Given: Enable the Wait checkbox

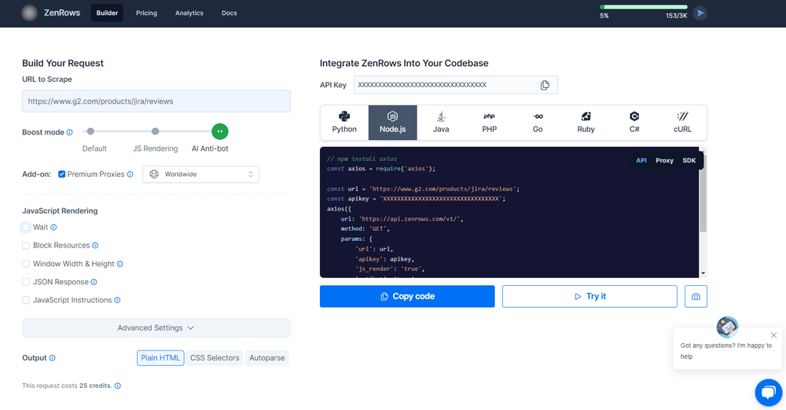Looking at the screenshot, I should 26,228.
